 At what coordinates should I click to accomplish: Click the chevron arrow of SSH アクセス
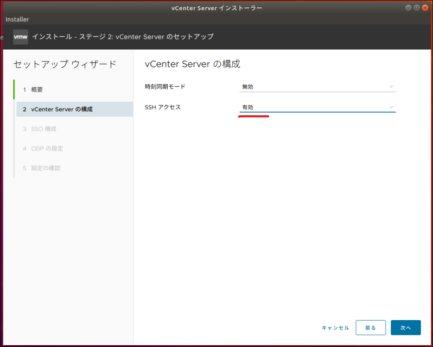point(391,107)
